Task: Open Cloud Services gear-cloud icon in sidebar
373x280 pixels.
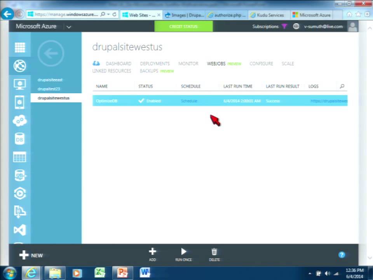Action: point(20,121)
